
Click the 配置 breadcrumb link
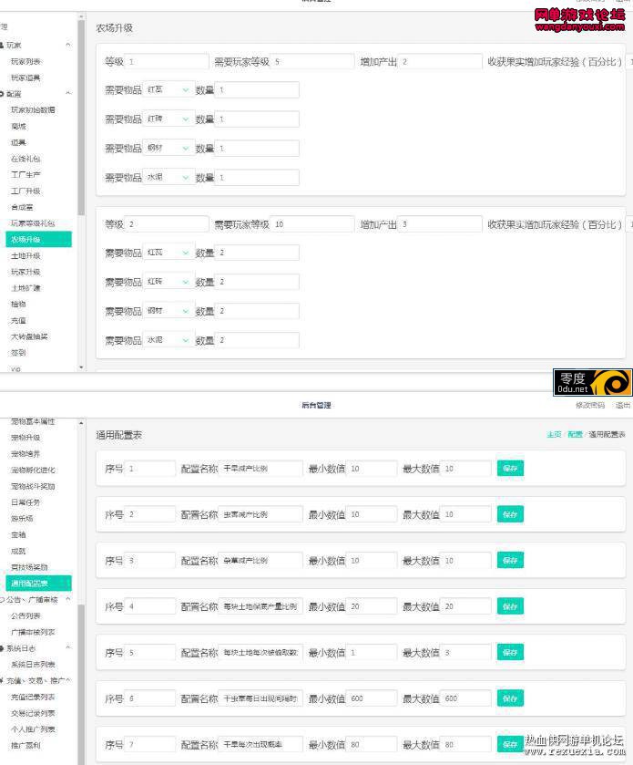click(575, 434)
